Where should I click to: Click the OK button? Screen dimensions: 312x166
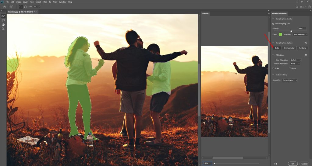pyautogui.click(x=293, y=164)
